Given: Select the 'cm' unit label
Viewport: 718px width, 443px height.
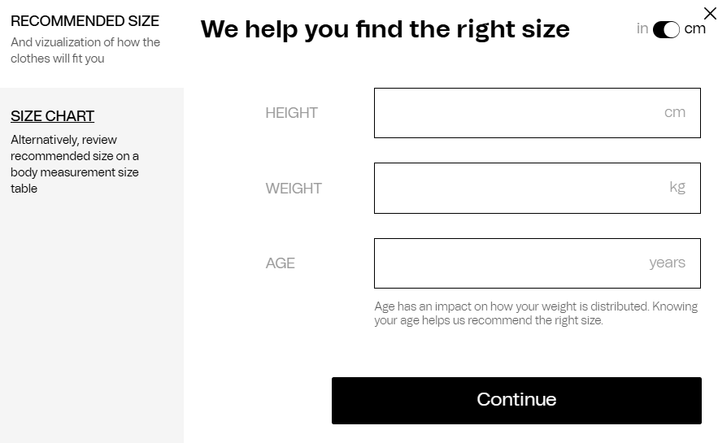Looking at the screenshot, I should point(695,29).
